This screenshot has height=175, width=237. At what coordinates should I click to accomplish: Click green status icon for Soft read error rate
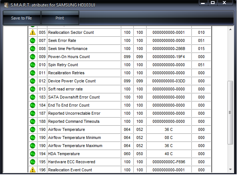33,89
